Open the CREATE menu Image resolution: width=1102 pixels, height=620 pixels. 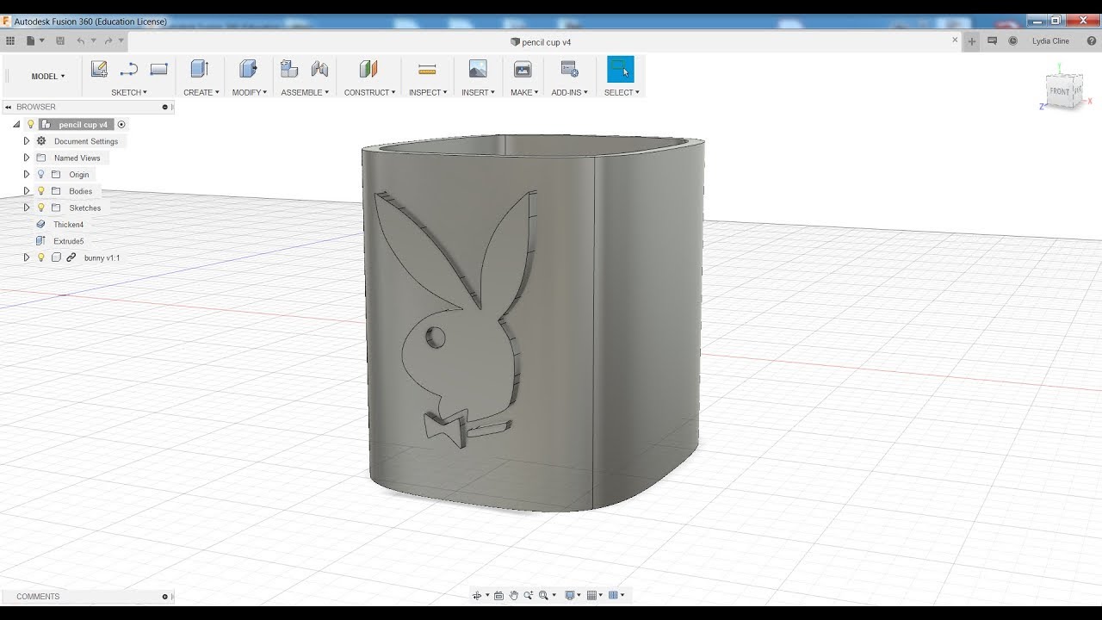pos(201,92)
